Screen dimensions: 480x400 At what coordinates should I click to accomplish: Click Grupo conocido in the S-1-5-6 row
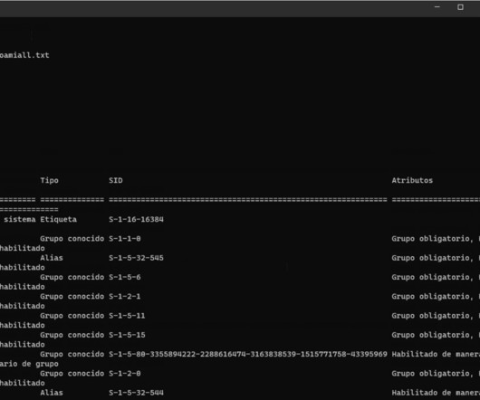pyautogui.click(x=72, y=277)
